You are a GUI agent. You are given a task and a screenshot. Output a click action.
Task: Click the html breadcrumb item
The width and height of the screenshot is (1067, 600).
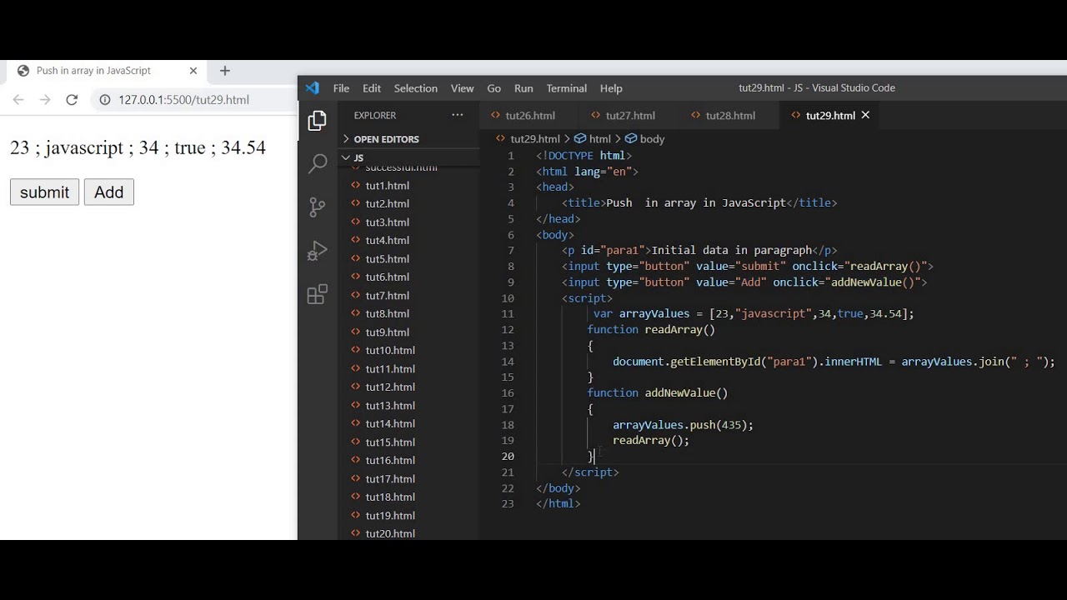[x=599, y=139]
